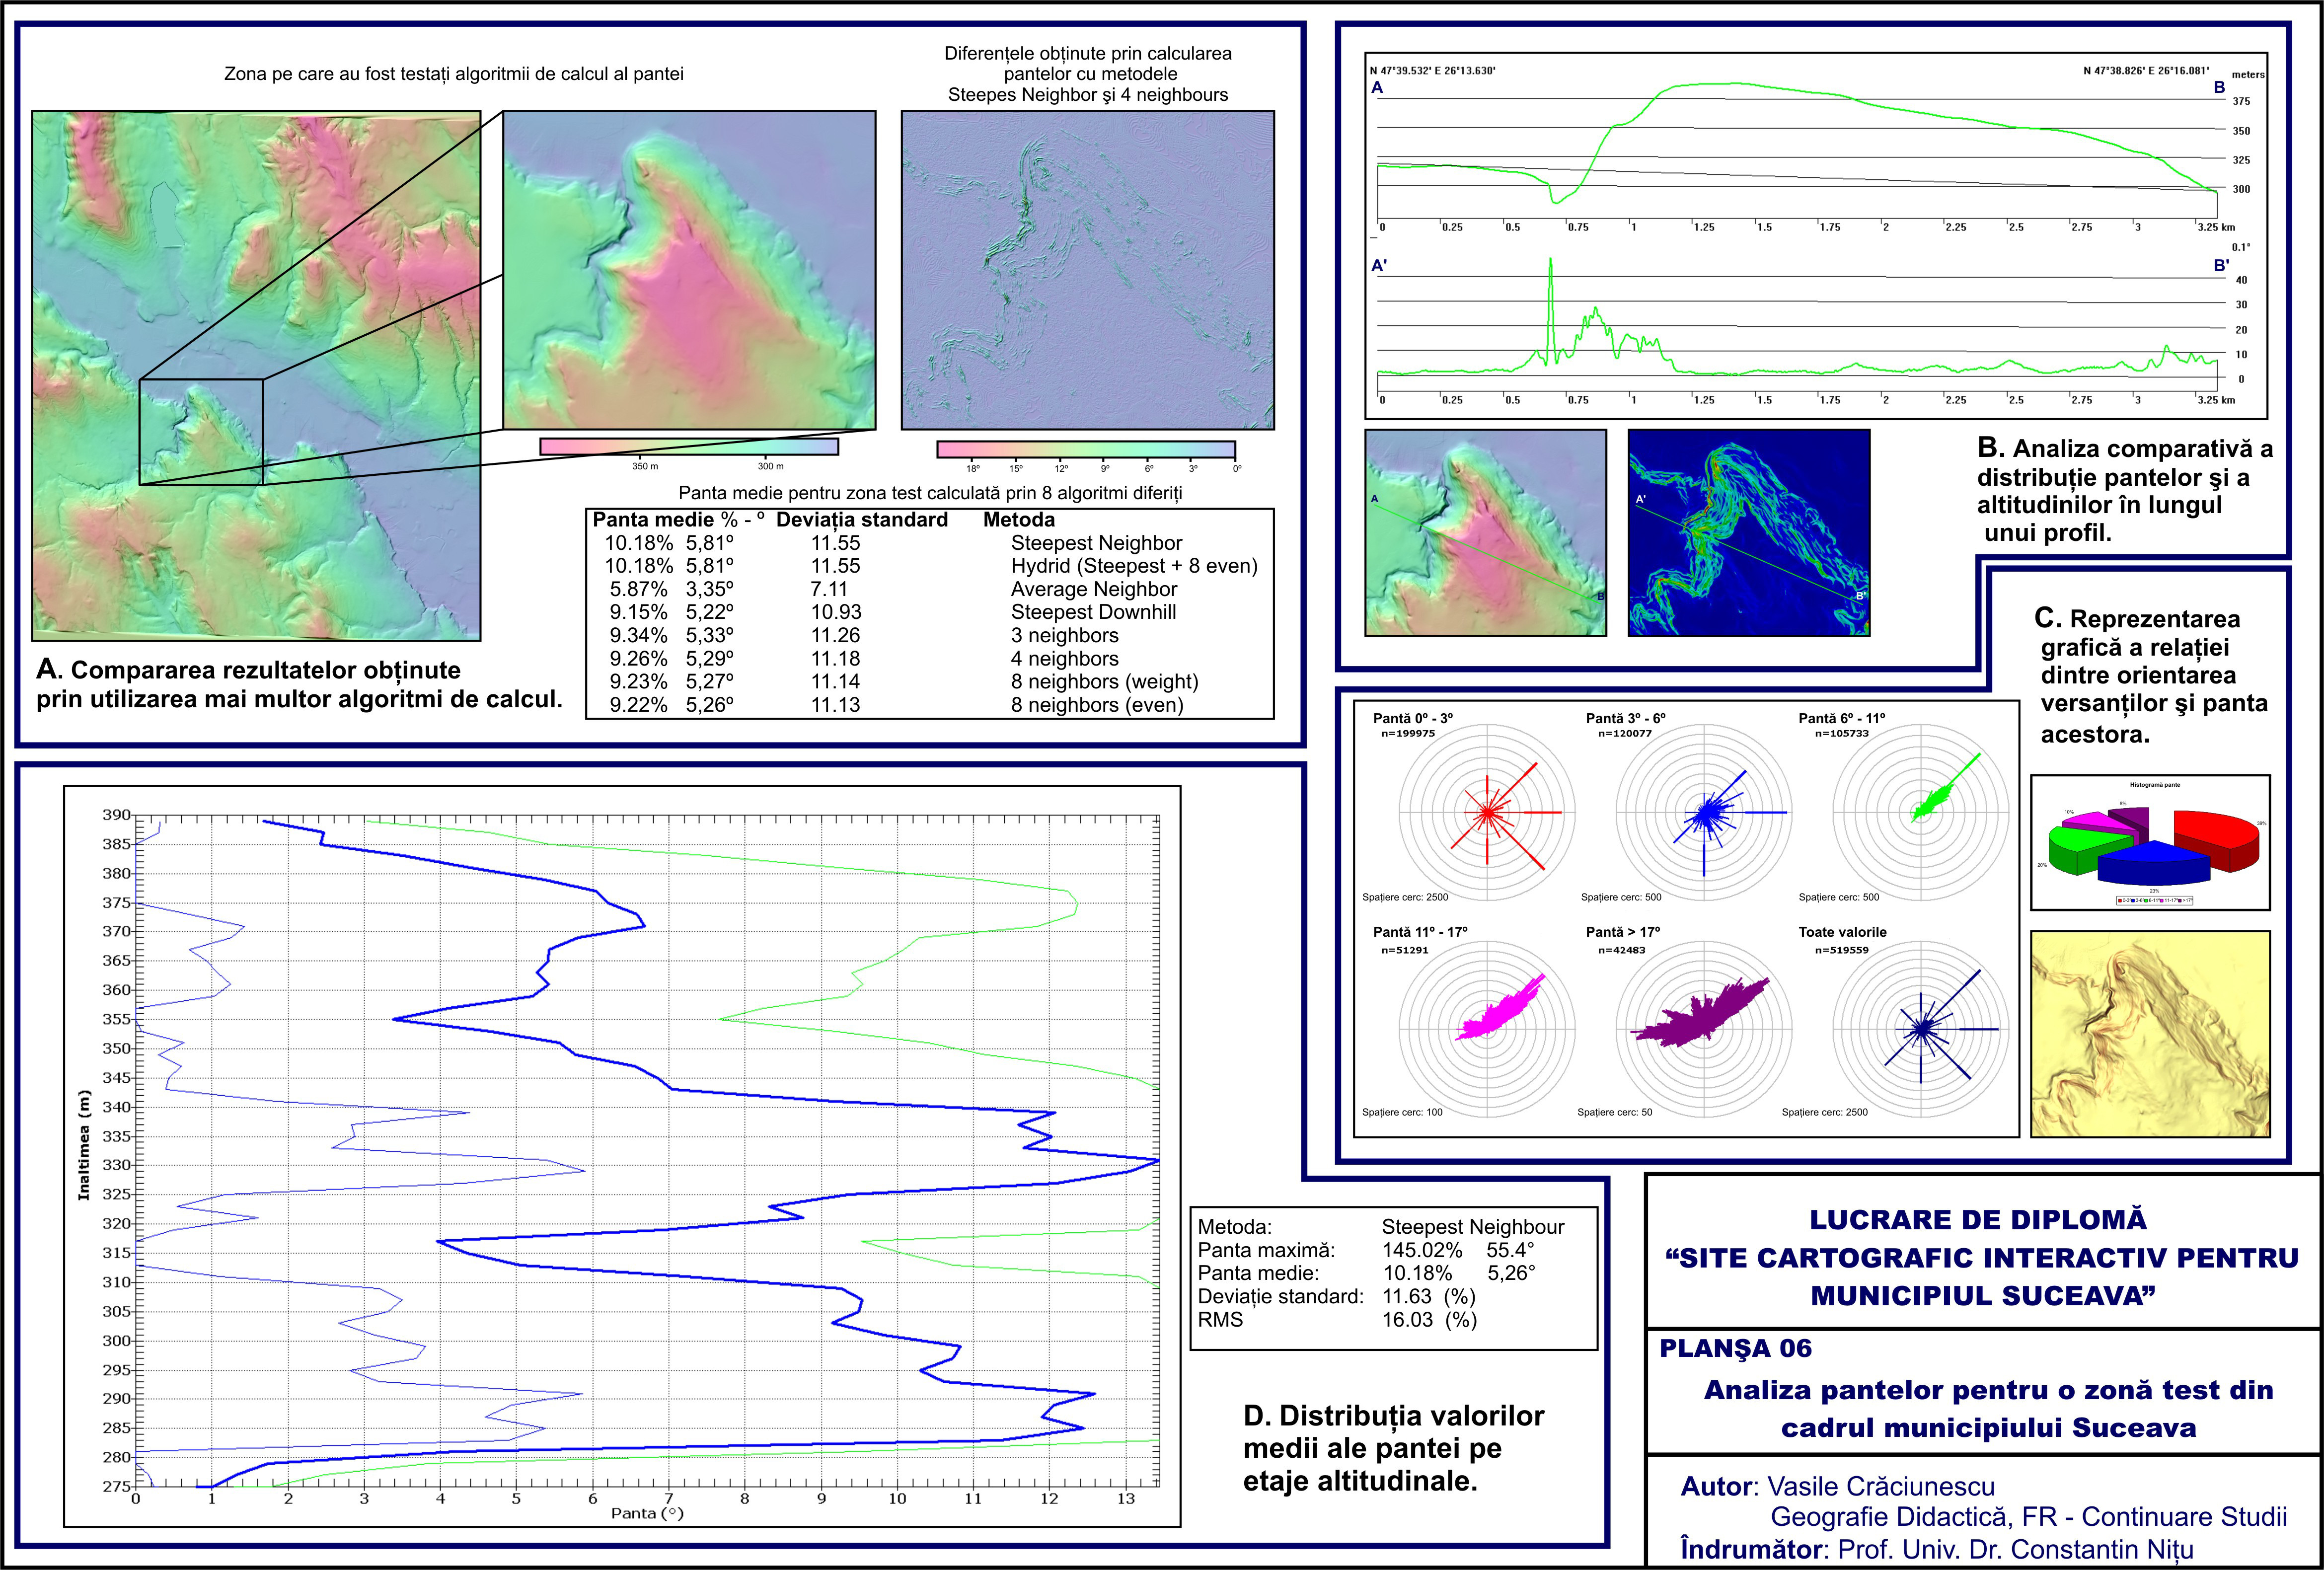
Task: Click the '8 neighbors (weight)' method cell
Action: tap(1104, 681)
